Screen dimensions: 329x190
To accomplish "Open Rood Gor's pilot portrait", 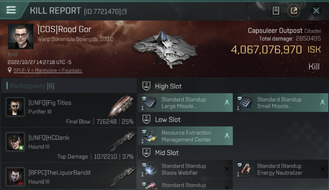I will click(20, 36).
